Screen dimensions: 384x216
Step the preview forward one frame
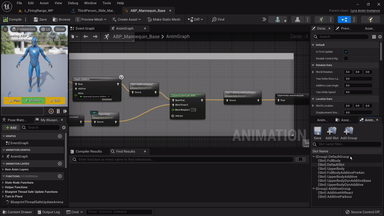pos(65,111)
